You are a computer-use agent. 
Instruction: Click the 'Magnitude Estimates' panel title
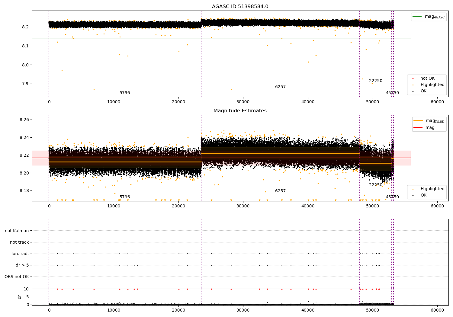point(240,111)
